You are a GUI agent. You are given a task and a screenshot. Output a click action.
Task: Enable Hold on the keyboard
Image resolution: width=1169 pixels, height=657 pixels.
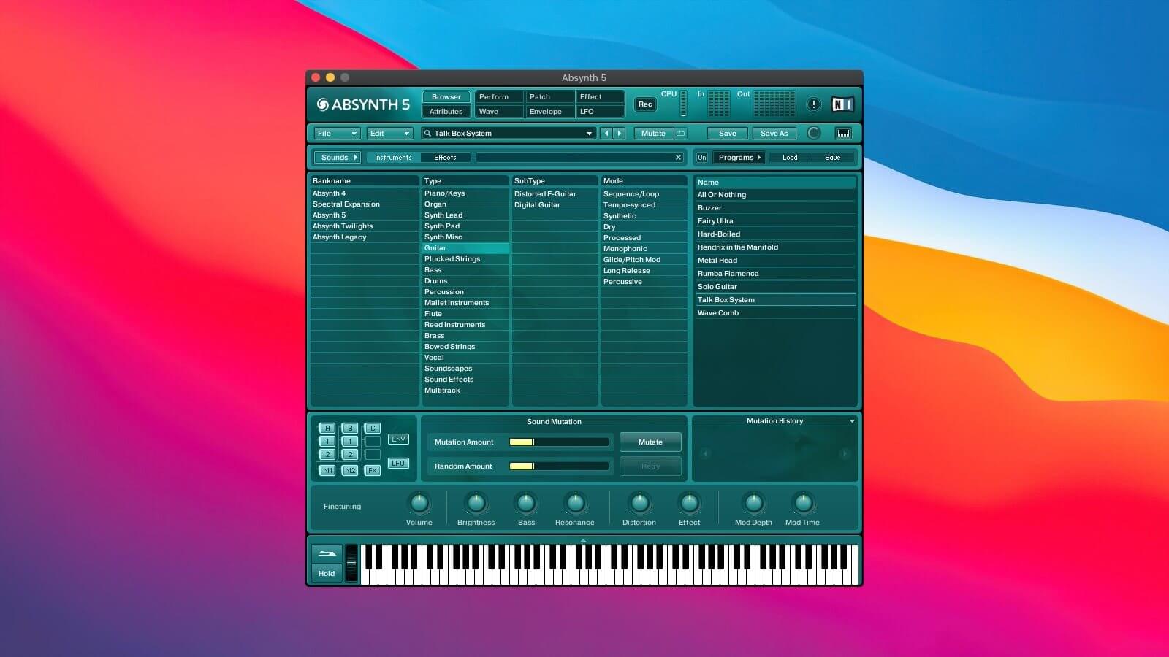[326, 573]
